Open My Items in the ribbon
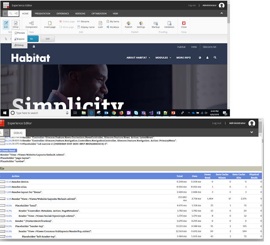The image size is (270, 245). coord(113,22)
